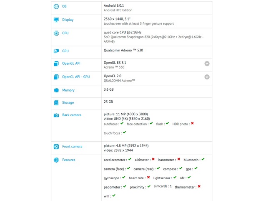Screen dimensions: 271x201
Task: Click the altimeter red cross mark
Action: click(153, 159)
